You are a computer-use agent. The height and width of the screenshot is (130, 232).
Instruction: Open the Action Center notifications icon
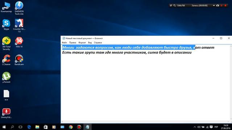point(211,127)
